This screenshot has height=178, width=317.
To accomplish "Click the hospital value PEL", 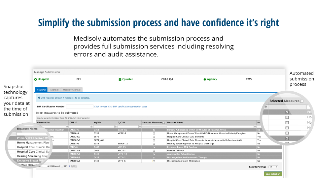I will [79, 79].
